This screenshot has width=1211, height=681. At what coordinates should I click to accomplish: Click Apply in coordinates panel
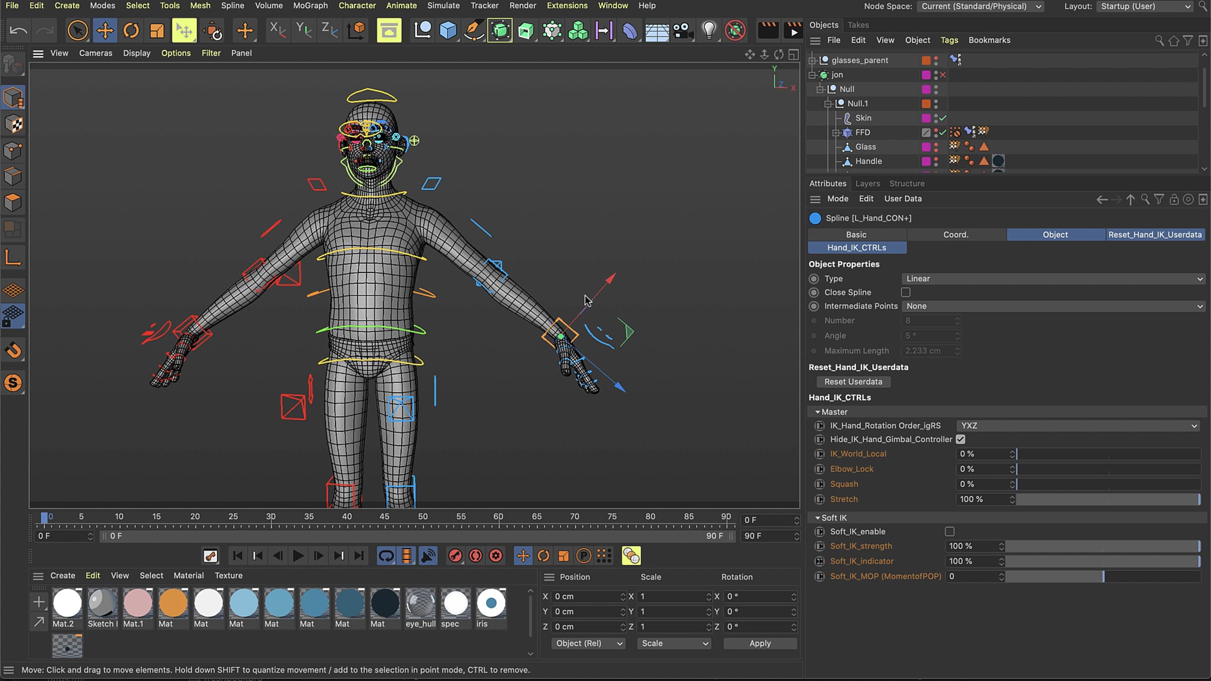pyautogui.click(x=760, y=644)
